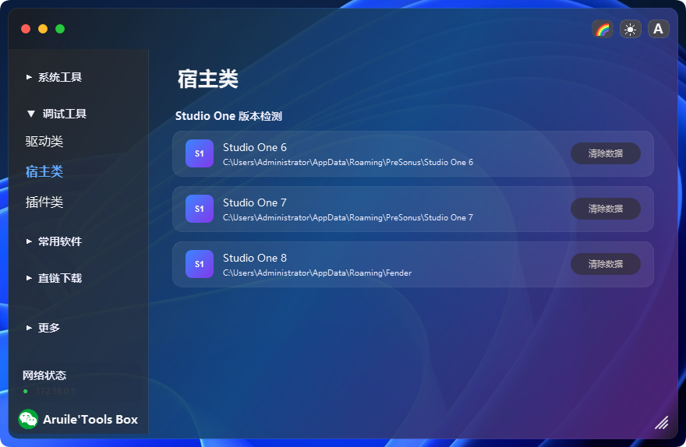Clear data for Studio One 6
This screenshot has height=447, width=686.
click(x=606, y=153)
